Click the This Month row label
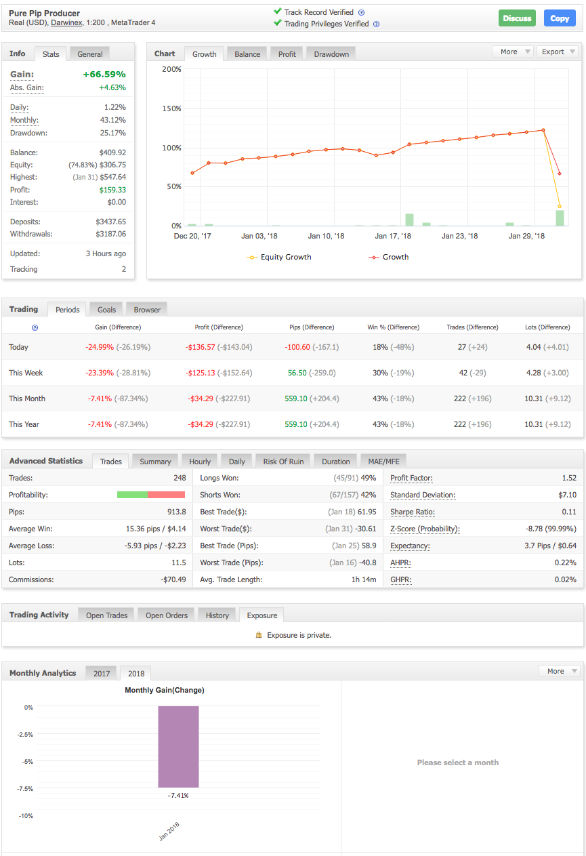Screen dimensions: 586x856 pos(27,399)
